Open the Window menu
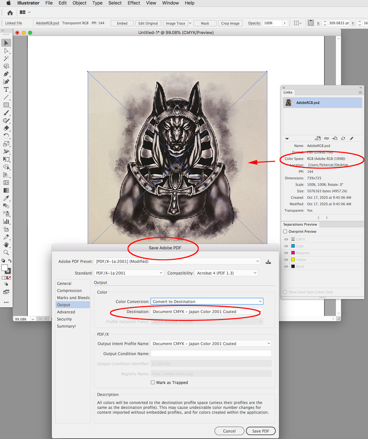 pos(170,3)
